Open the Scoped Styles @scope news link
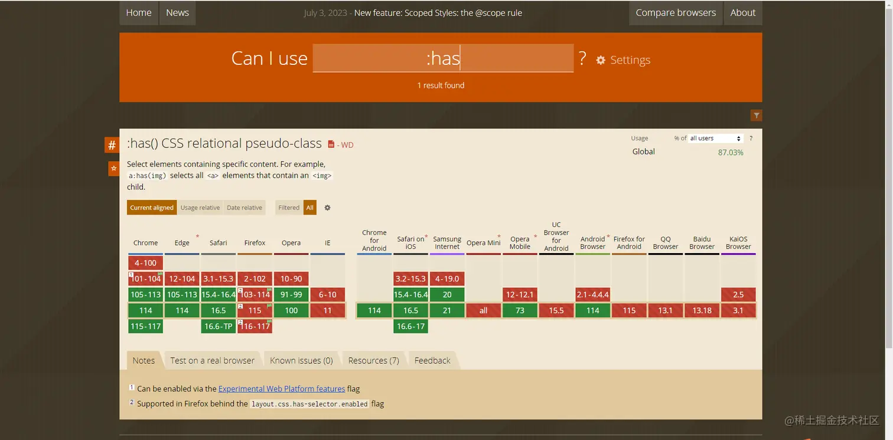This screenshot has width=893, height=440. 438,13
